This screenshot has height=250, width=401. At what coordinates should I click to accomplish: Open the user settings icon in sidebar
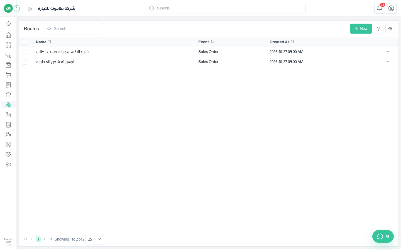[x=8, y=134]
